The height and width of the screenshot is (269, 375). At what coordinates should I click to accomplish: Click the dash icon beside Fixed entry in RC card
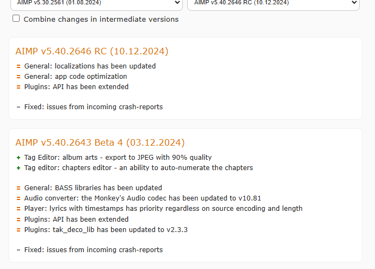coord(19,107)
